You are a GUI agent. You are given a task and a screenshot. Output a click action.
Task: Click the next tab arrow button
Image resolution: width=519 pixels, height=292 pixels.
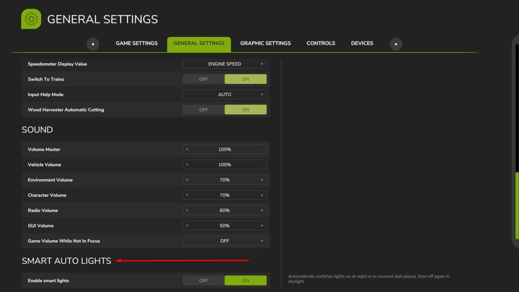(396, 44)
